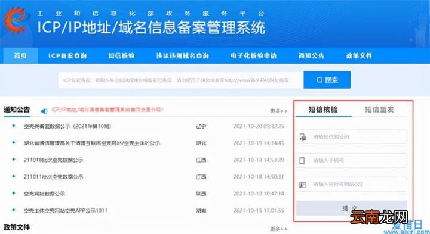Open the 211018批次空壳数据公示 notice
Screen dimensions: 430x234
tap(53, 160)
